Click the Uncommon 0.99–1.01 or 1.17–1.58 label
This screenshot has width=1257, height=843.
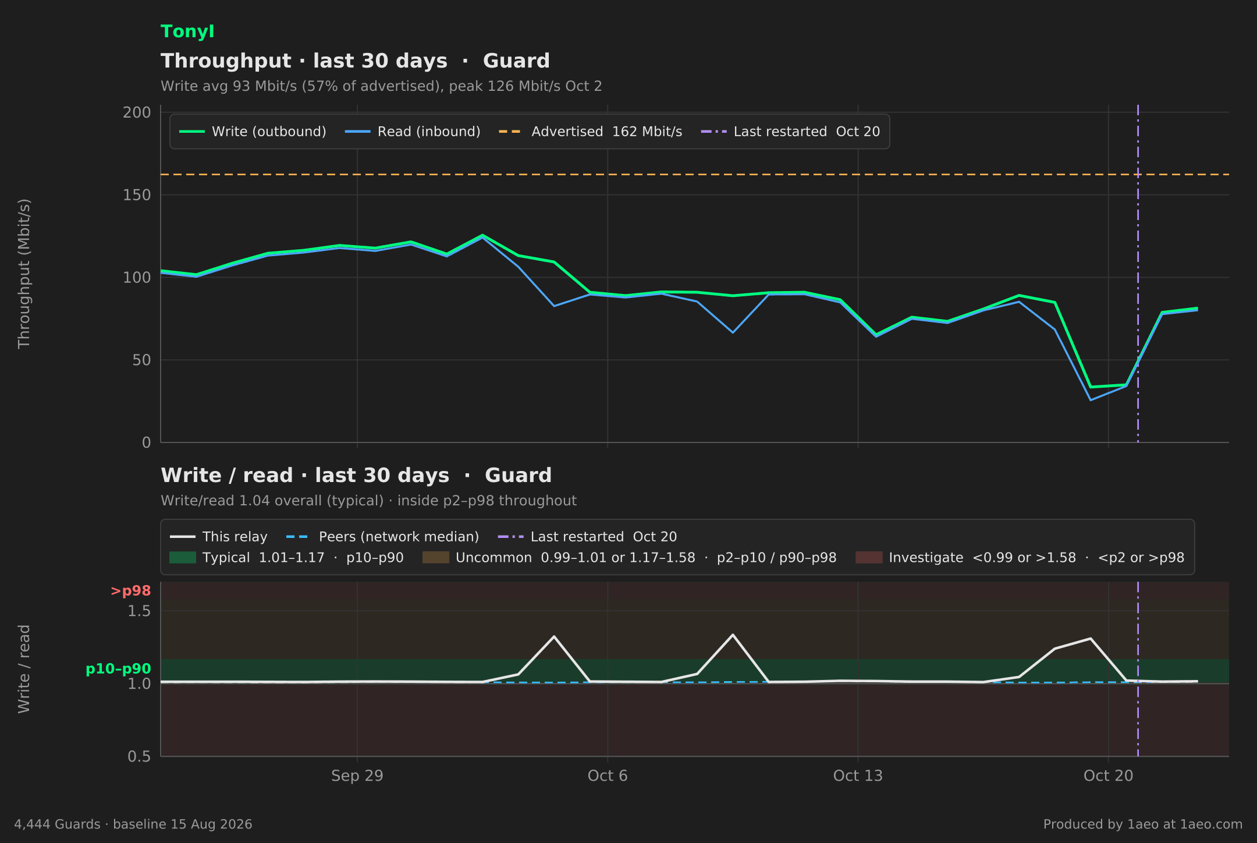646,558
